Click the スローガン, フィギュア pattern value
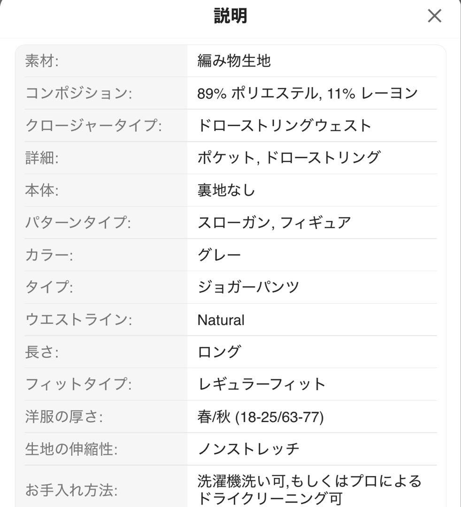The image size is (461, 507). [274, 223]
